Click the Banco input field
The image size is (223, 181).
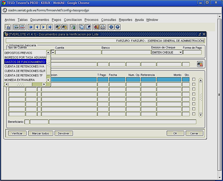coord(126,52)
